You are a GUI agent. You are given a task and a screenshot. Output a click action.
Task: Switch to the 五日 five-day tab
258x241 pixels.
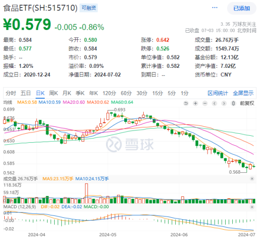(x=26, y=93)
